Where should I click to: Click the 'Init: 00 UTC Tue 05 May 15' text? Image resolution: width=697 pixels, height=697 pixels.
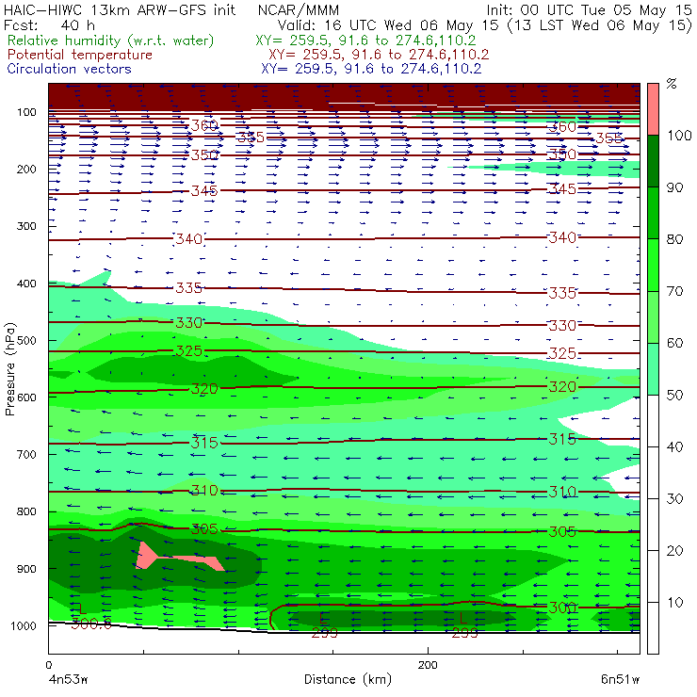tap(589, 9)
